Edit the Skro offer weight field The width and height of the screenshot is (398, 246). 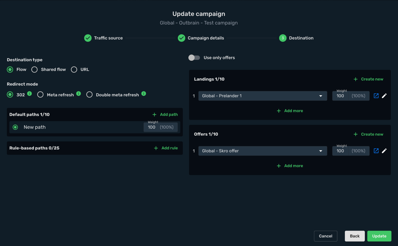point(351,151)
